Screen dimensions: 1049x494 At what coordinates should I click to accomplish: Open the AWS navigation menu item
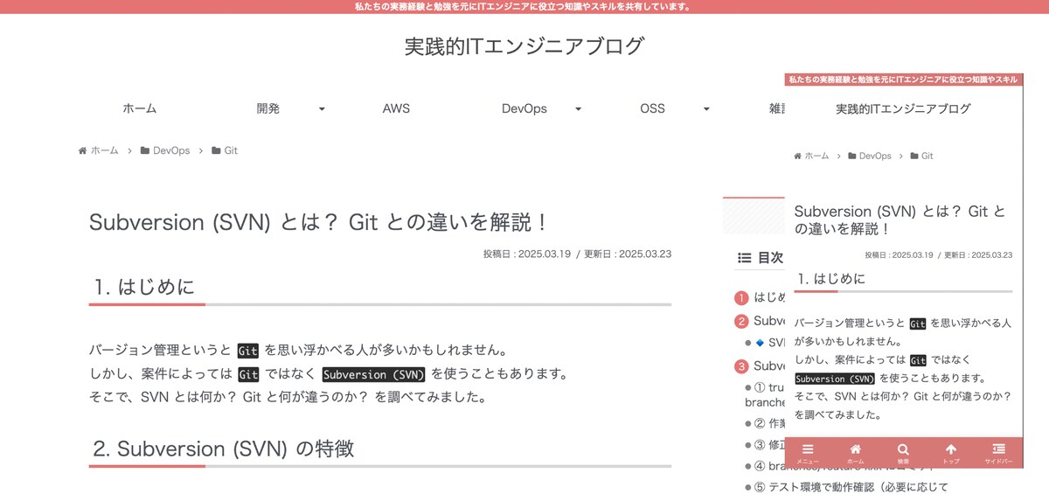tap(396, 108)
